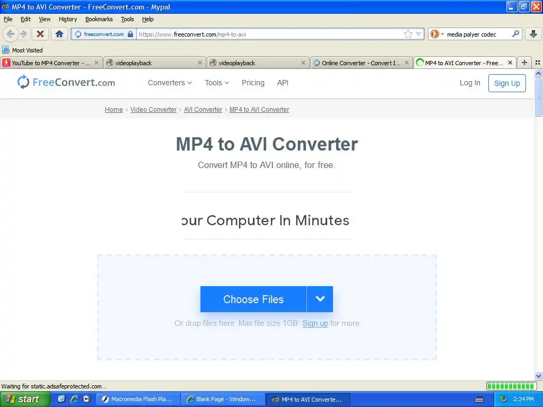
Task: Click Log In
Action: (x=470, y=83)
